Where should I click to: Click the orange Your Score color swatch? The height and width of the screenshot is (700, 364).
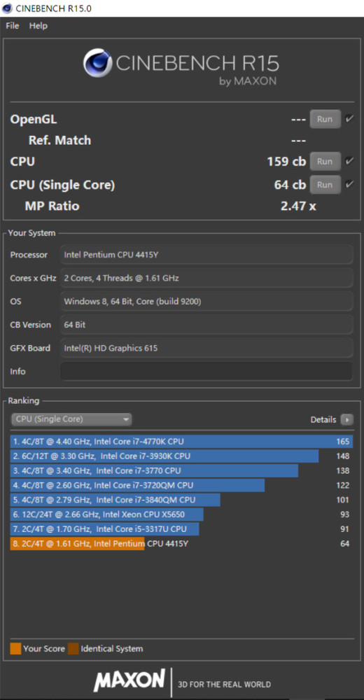(15, 649)
